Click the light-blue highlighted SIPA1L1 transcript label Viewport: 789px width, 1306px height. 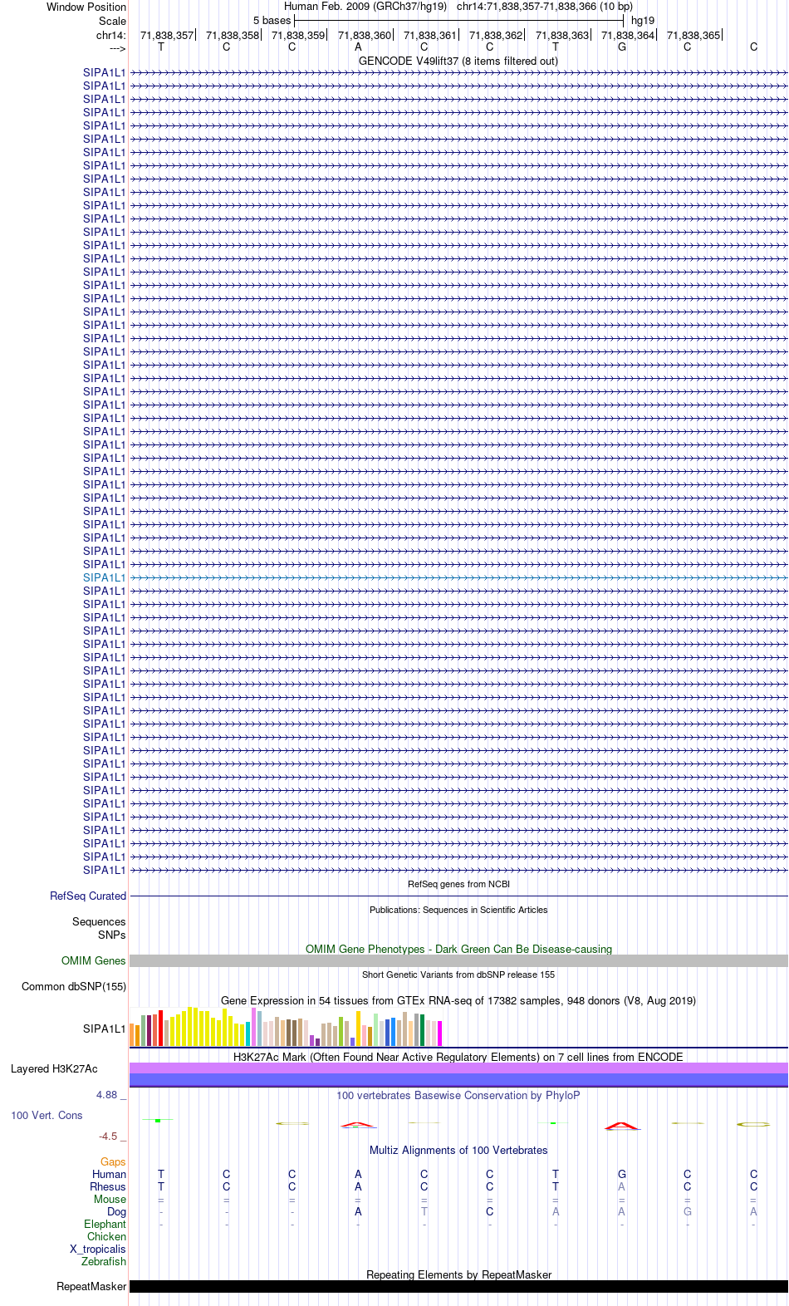105,577
